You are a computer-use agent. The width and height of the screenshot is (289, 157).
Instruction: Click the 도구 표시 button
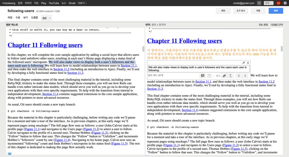tap(241, 11)
